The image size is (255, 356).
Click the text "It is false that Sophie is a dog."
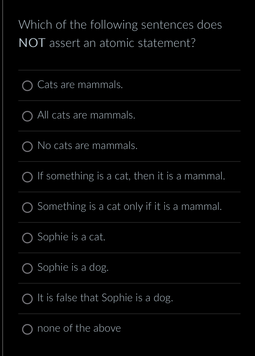pos(105,298)
